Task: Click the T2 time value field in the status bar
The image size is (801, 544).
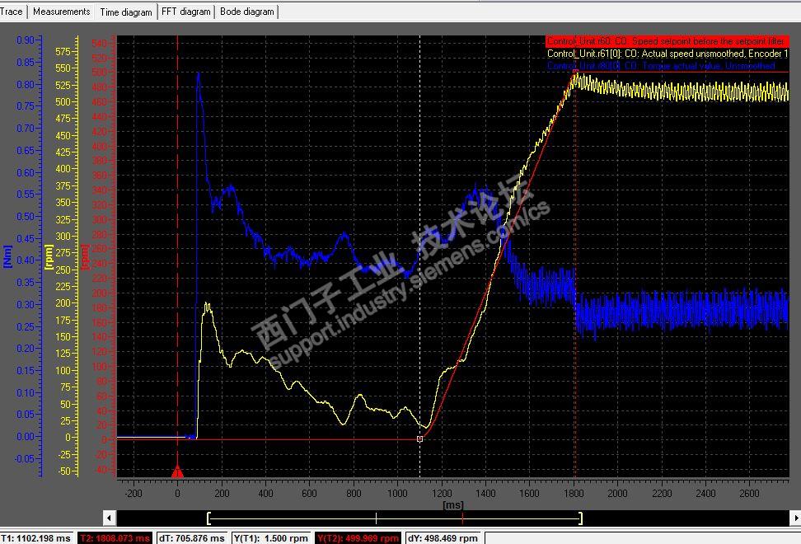Action: [x=115, y=538]
